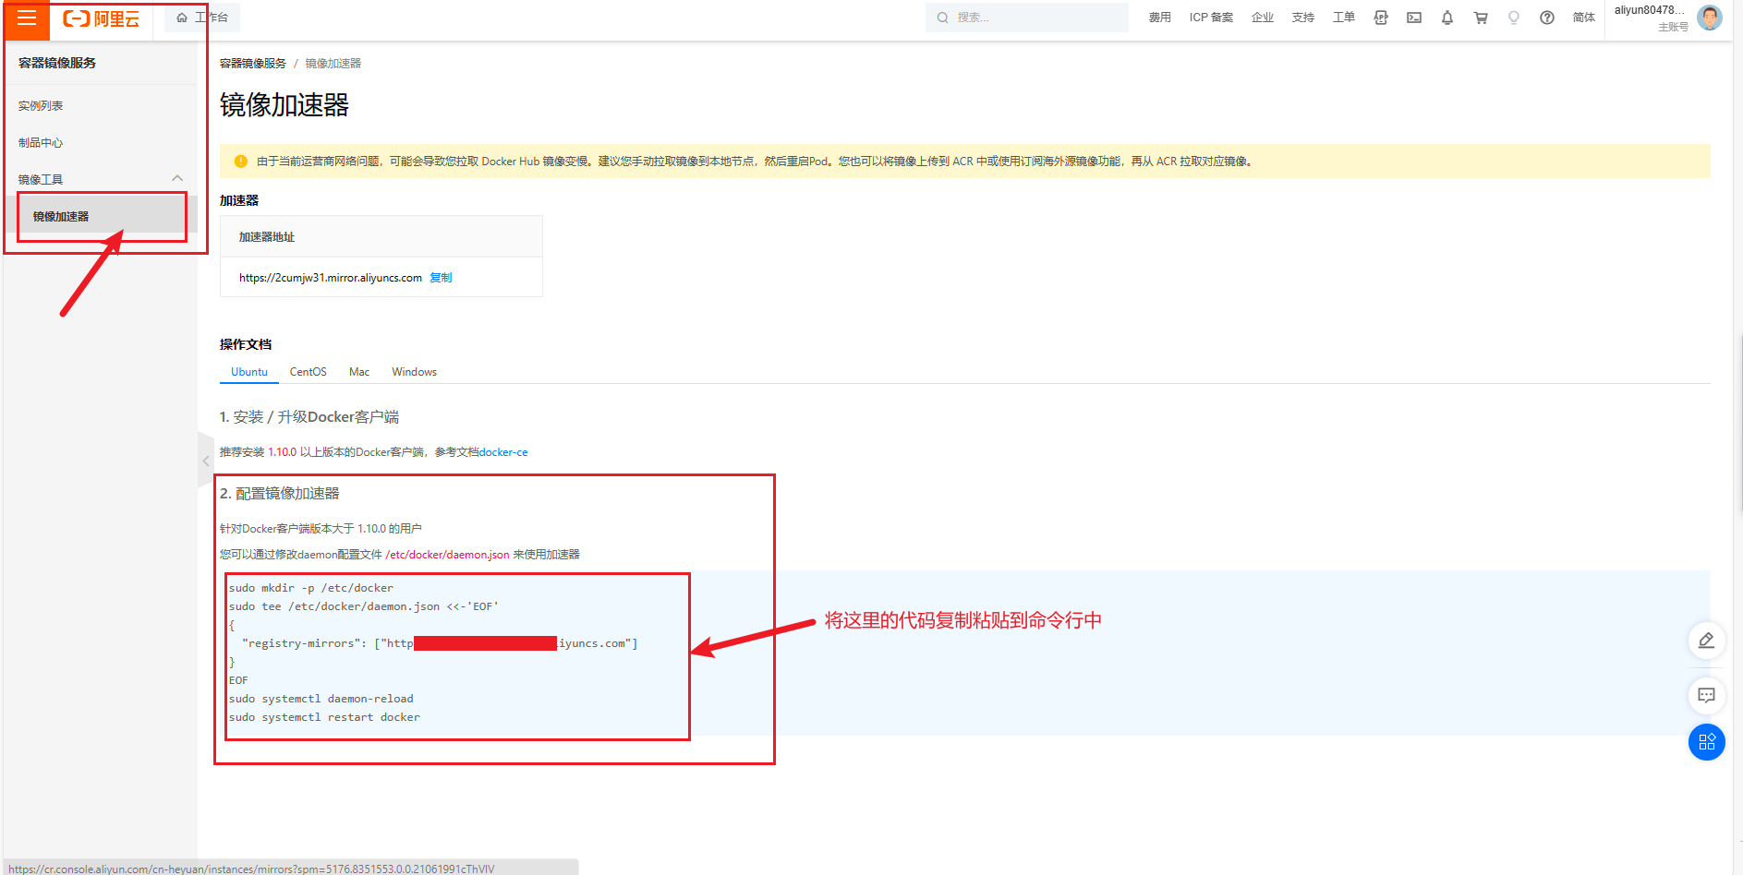Open the user avatar account menu
The height and width of the screenshot is (875, 1743).
point(1710,18)
